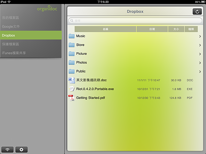The image size is (206, 154).
Task: Click the Music folder icon
Action: (72, 36)
